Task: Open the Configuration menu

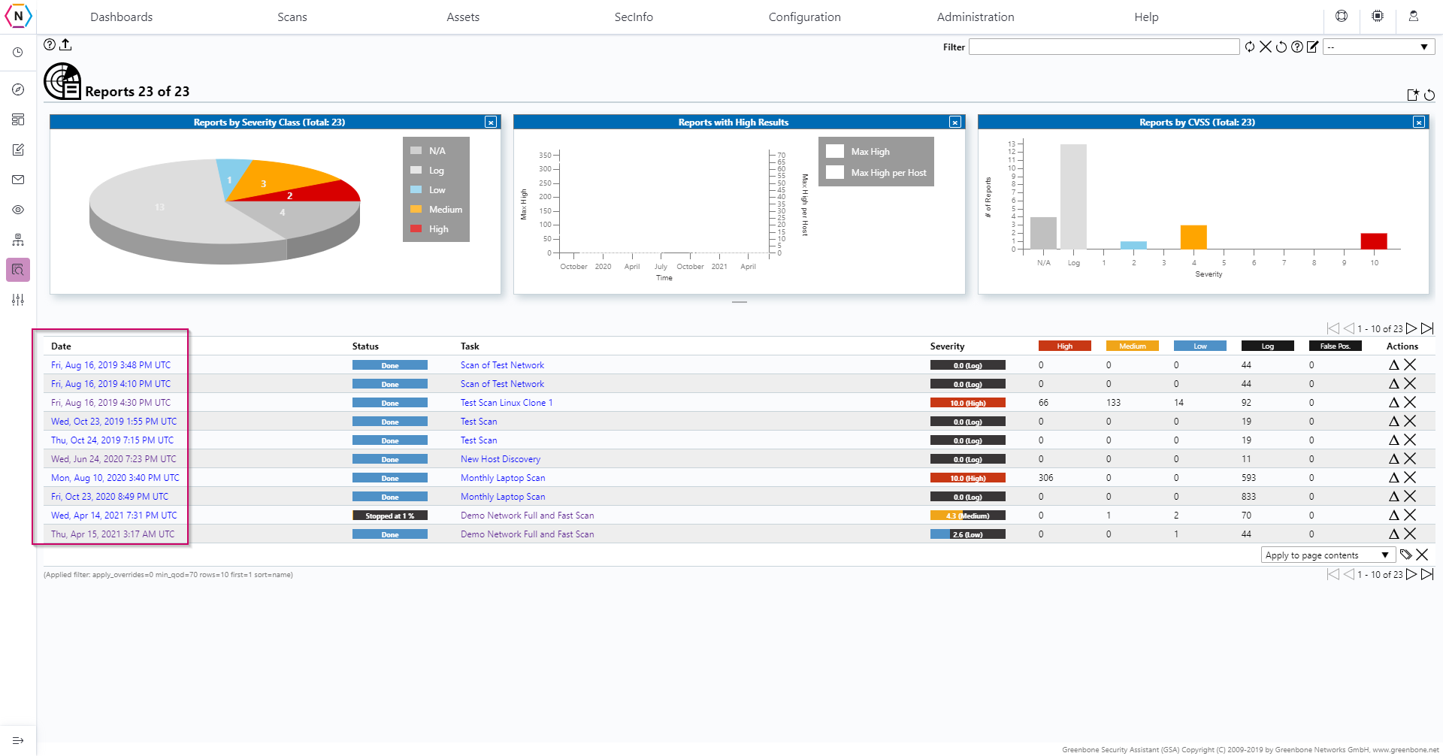Action: [804, 17]
